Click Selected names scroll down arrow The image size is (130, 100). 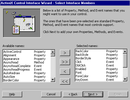[x=125, y=79]
